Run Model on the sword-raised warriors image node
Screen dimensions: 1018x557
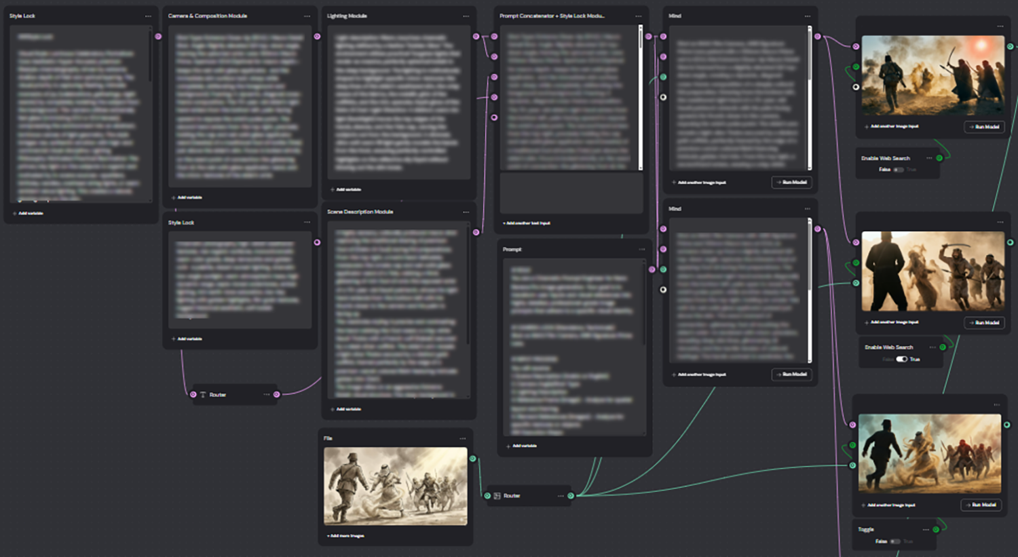984,322
